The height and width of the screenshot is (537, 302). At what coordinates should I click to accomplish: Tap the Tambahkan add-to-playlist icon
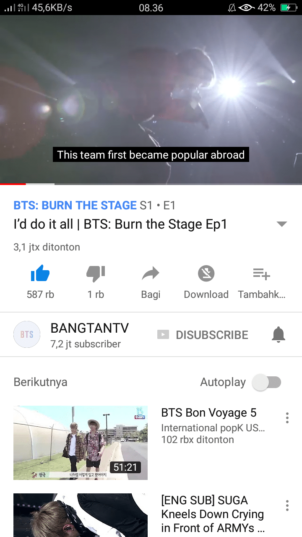262,274
